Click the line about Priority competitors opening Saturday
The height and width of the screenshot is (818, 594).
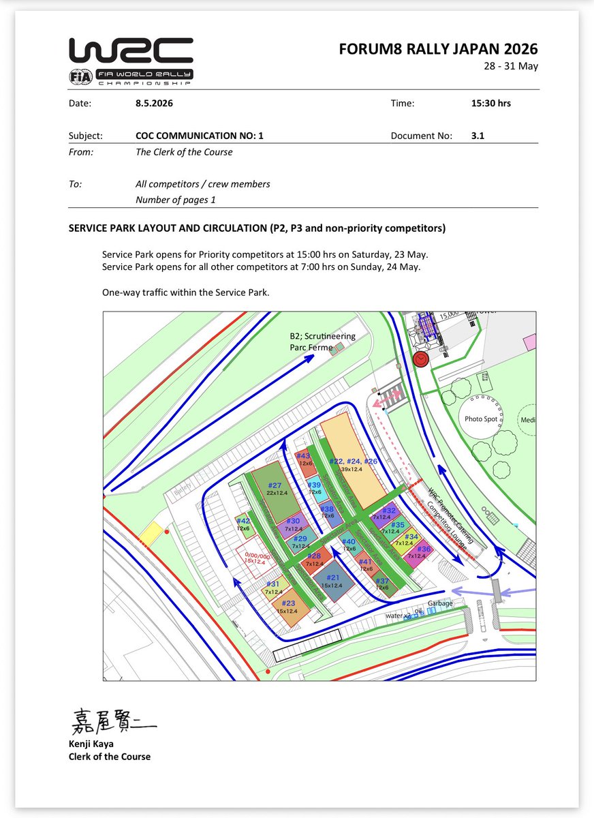[265, 254]
